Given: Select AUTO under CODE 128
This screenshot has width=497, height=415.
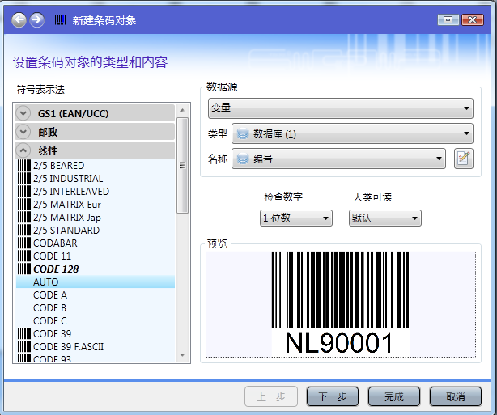Looking at the screenshot, I should [96, 282].
